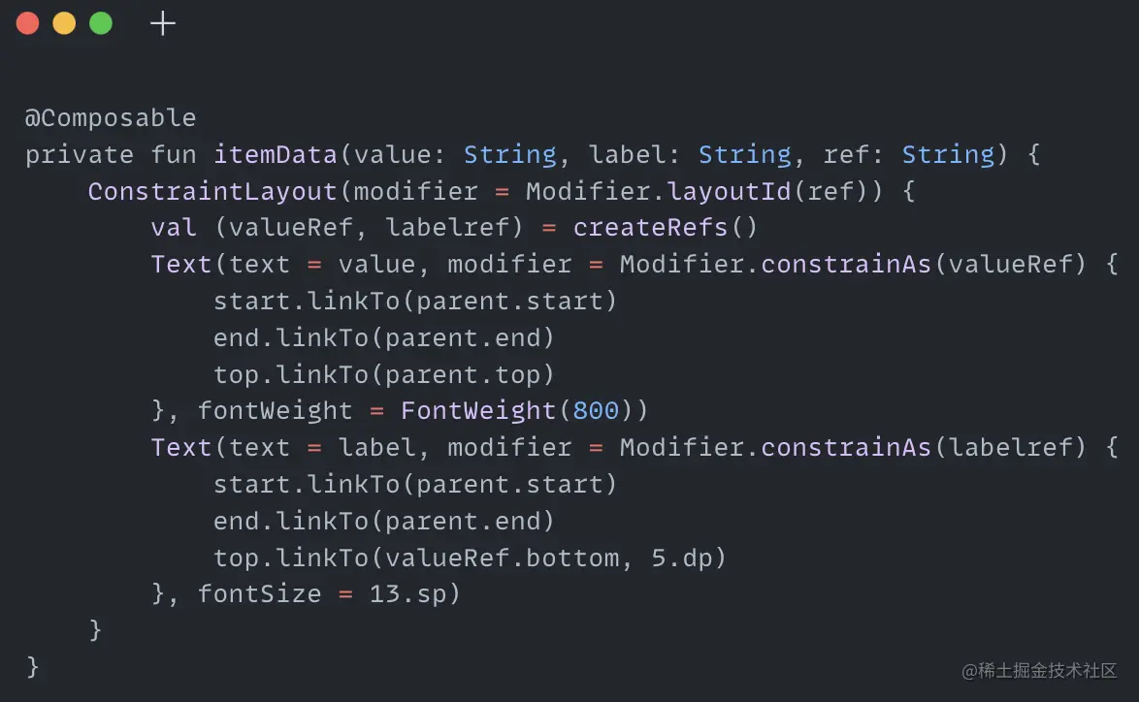Click the createRefs() call
The width and height of the screenshot is (1139, 702).
(x=666, y=227)
